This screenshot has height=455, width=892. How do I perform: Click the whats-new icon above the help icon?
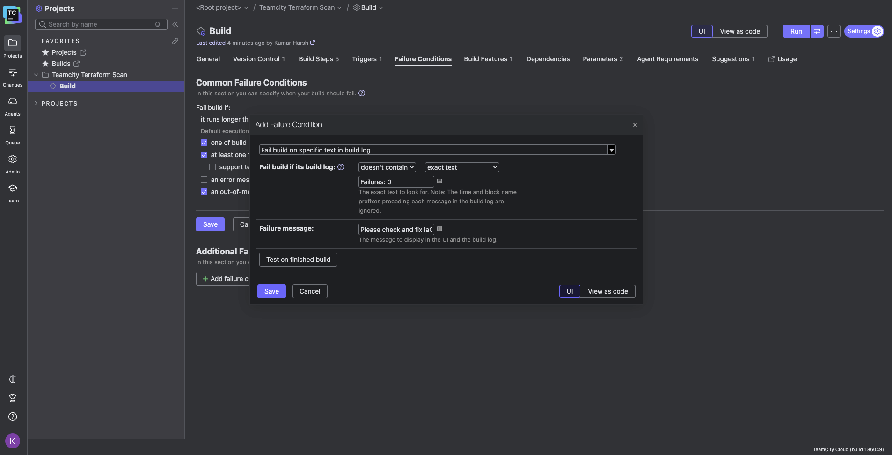pyautogui.click(x=13, y=398)
